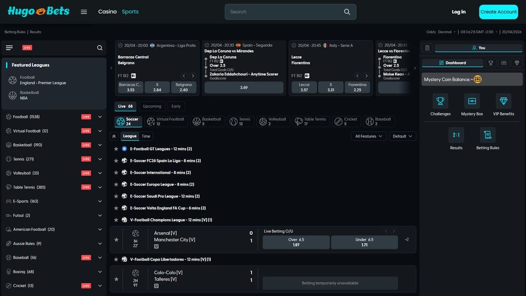Select the Tennis sport filter chip
Viewport: 526px width, 296px height.
(x=240, y=121)
